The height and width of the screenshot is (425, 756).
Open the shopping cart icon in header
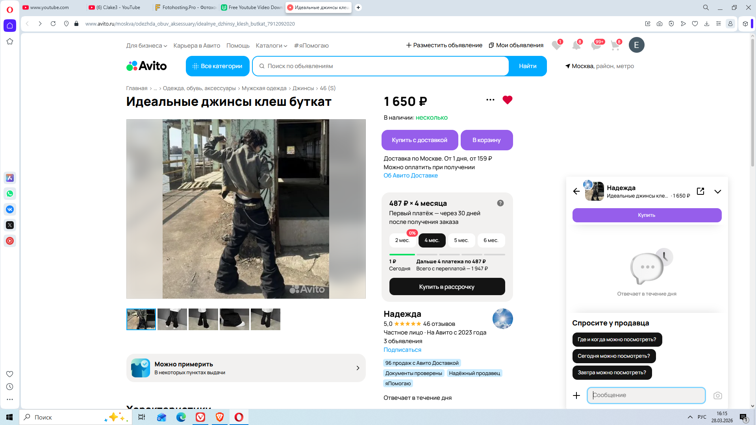click(x=615, y=45)
